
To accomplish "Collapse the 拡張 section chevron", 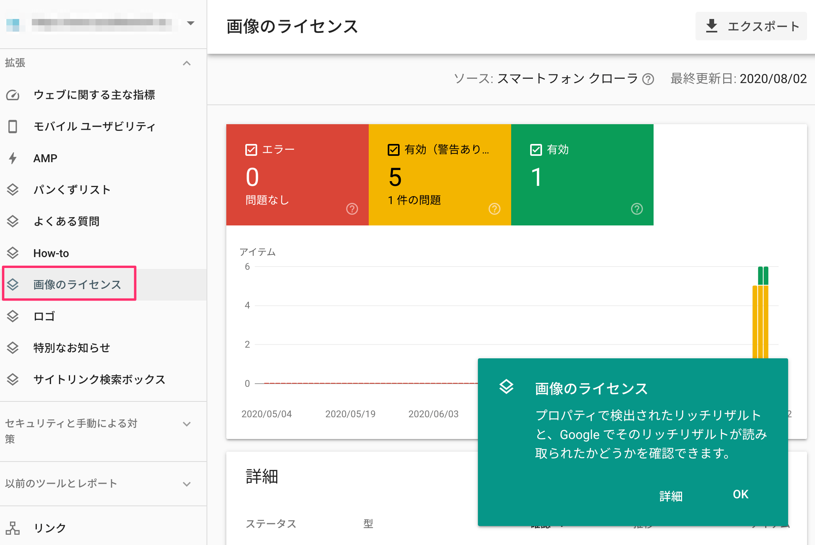I will 187,63.
